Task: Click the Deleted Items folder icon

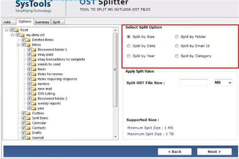Action: point(29,40)
